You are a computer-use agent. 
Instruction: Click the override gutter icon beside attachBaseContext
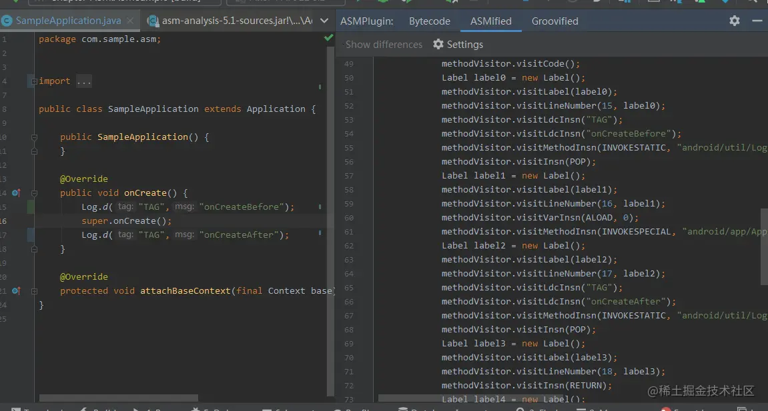[x=16, y=290]
